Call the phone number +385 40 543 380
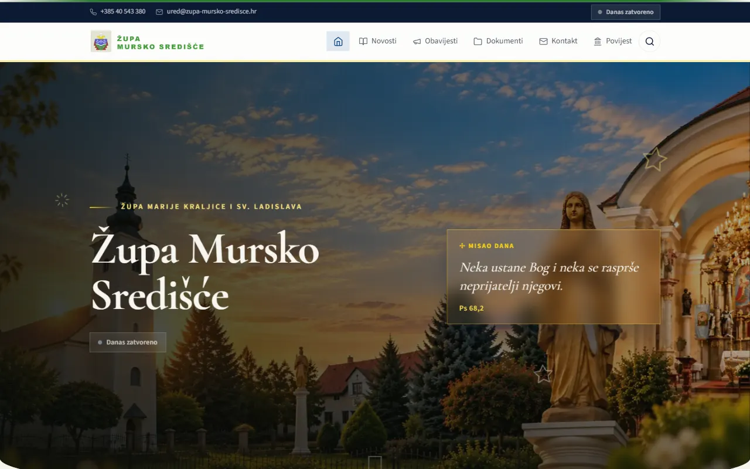 tap(123, 12)
